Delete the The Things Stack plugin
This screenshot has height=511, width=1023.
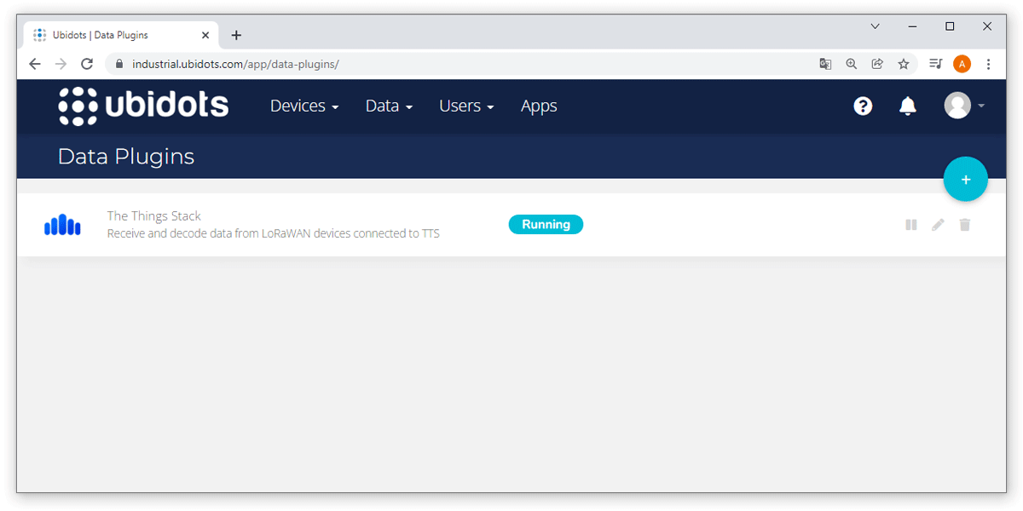(x=965, y=225)
